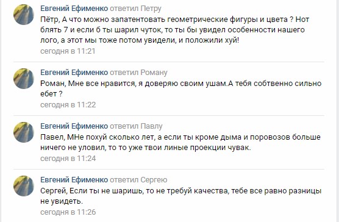Viewport: 339px width, 222px height.
Task: Open the 'сегодня в 11:26' timestamp
Action: (x=68, y=212)
